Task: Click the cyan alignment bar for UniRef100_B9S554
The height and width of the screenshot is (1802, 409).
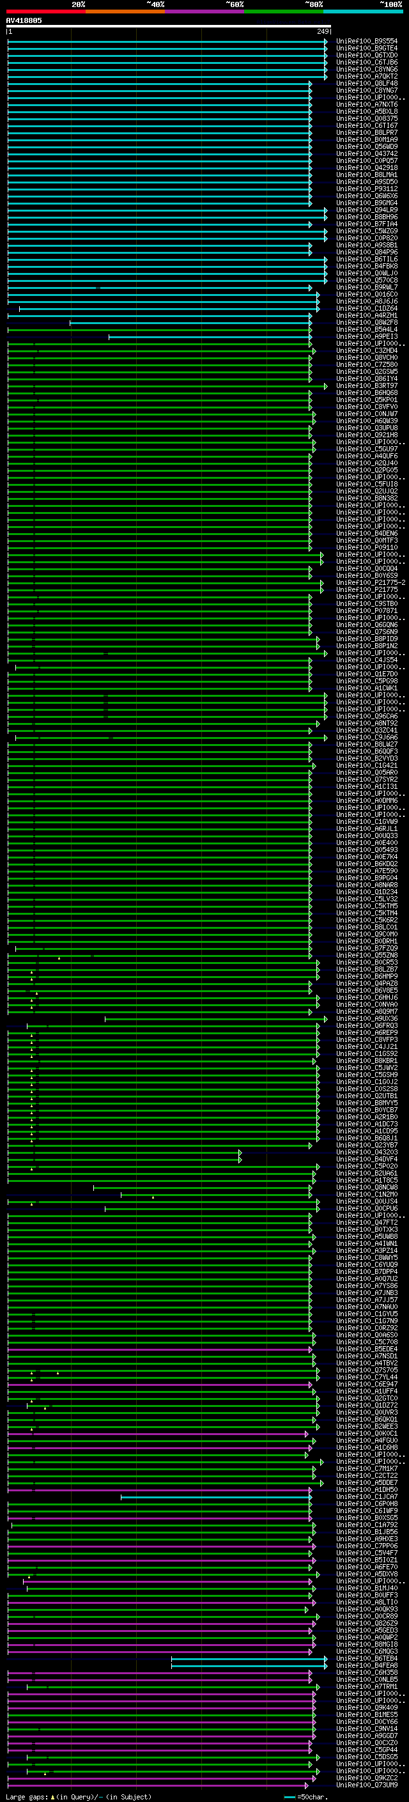Action: coord(167,42)
